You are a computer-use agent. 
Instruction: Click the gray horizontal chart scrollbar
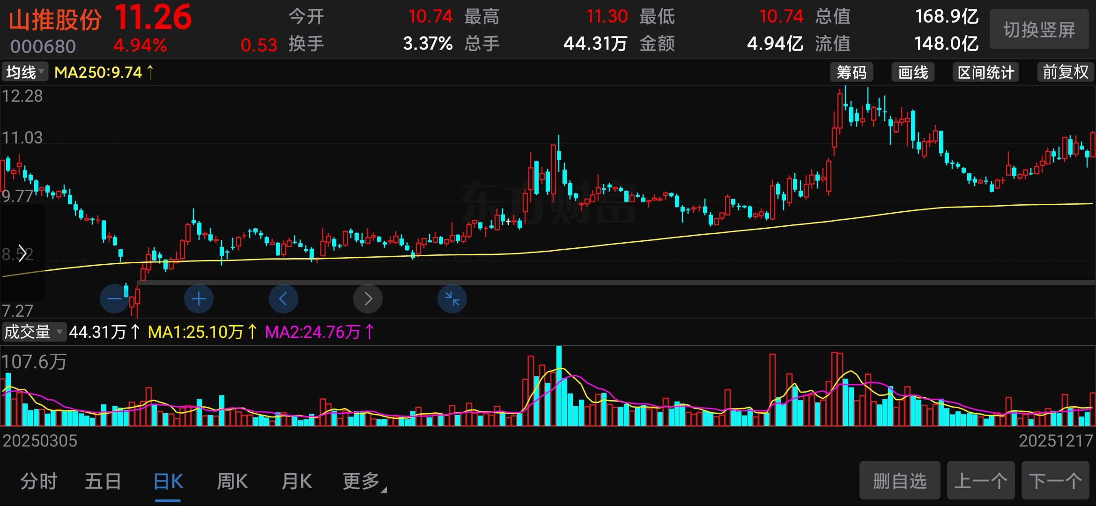click(x=656, y=283)
